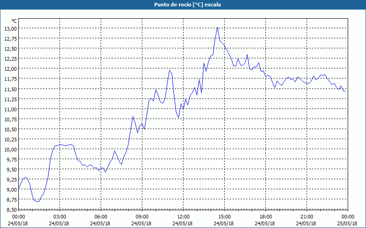This screenshot has width=366, height=228.
Task: Select the 10,25 y-axis label
Action: [x=11, y=139]
